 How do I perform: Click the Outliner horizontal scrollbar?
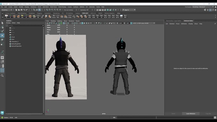coord(24,114)
